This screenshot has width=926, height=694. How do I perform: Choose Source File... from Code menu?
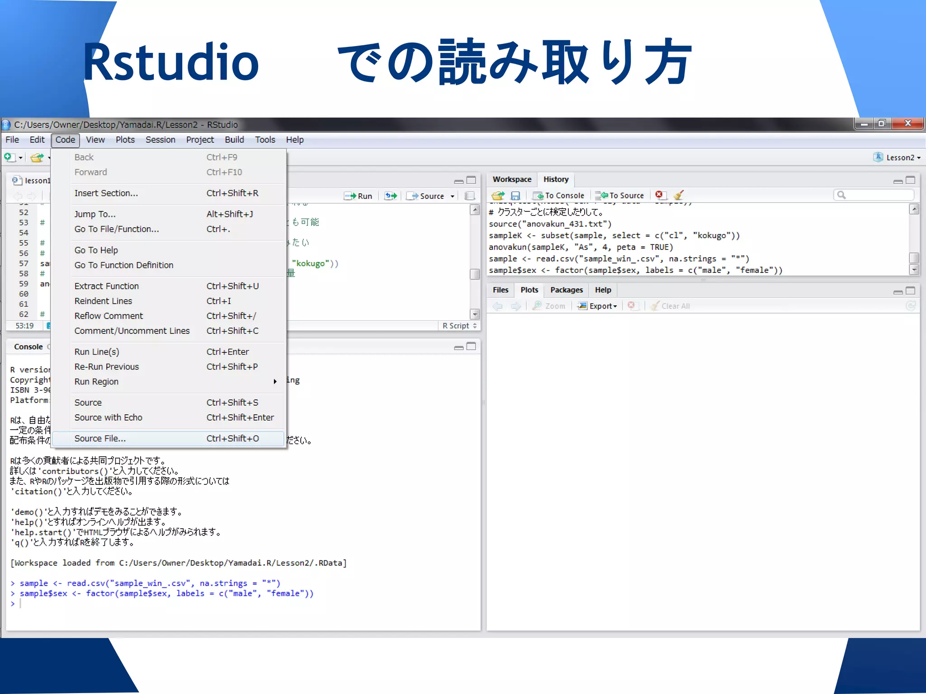(168, 439)
